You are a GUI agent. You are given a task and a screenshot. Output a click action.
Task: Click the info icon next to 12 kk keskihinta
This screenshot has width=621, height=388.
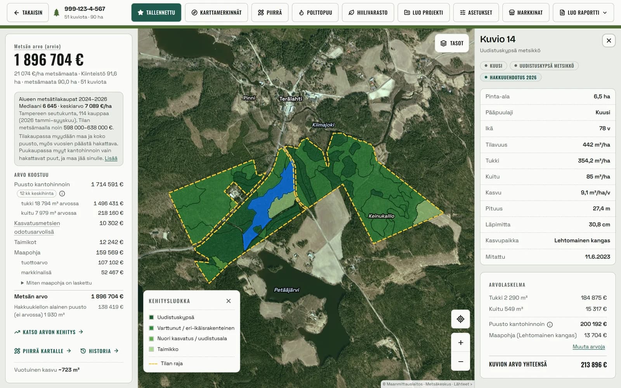pyautogui.click(x=62, y=193)
